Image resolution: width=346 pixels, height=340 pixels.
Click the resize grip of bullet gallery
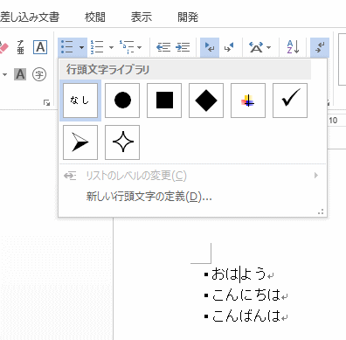click(x=321, y=212)
